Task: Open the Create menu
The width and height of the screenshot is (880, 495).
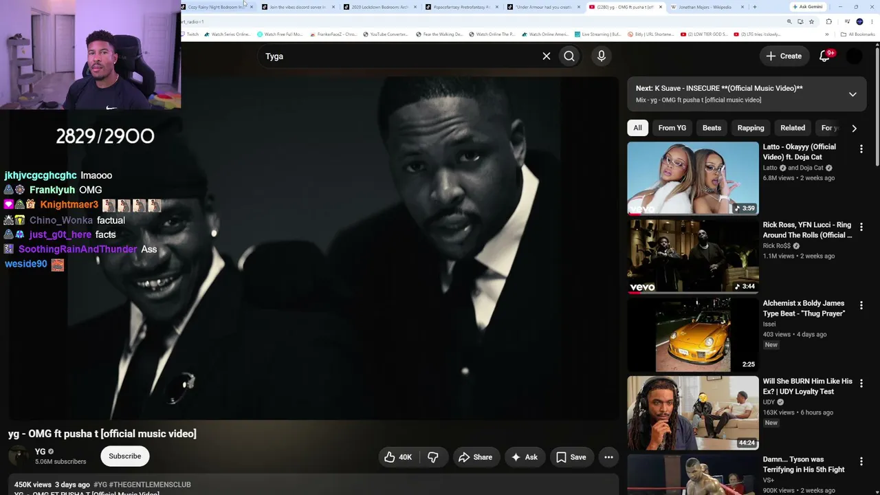Action: (784, 56)
